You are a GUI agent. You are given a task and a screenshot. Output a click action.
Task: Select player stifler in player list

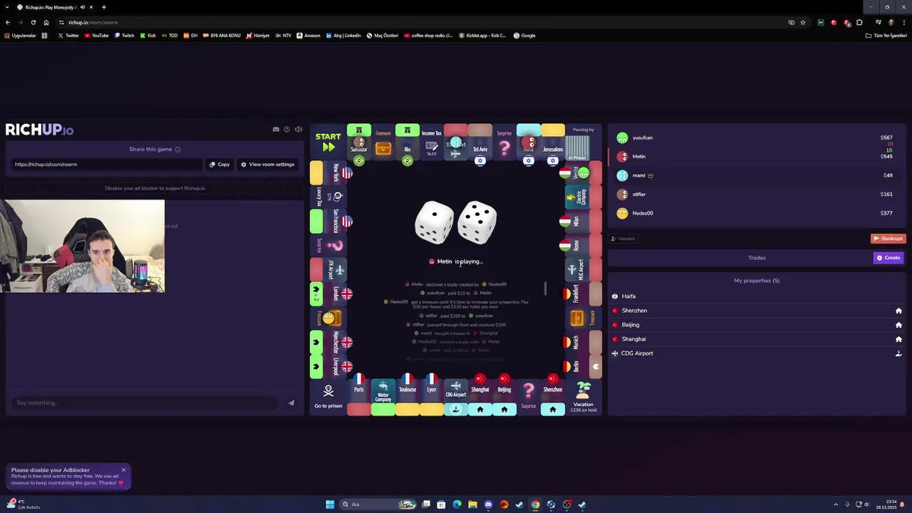(755, 195)
